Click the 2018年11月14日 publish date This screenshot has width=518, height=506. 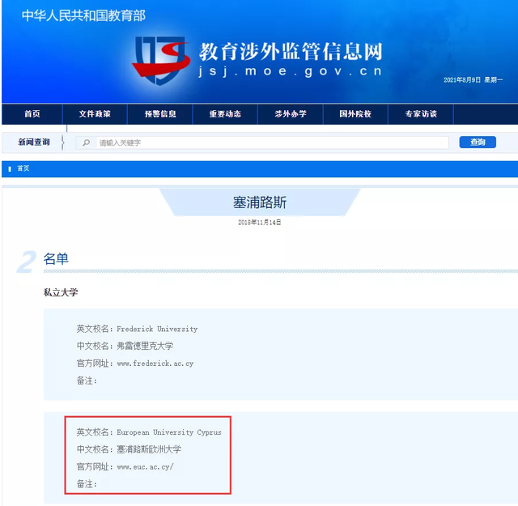click(x=260, y=223)
